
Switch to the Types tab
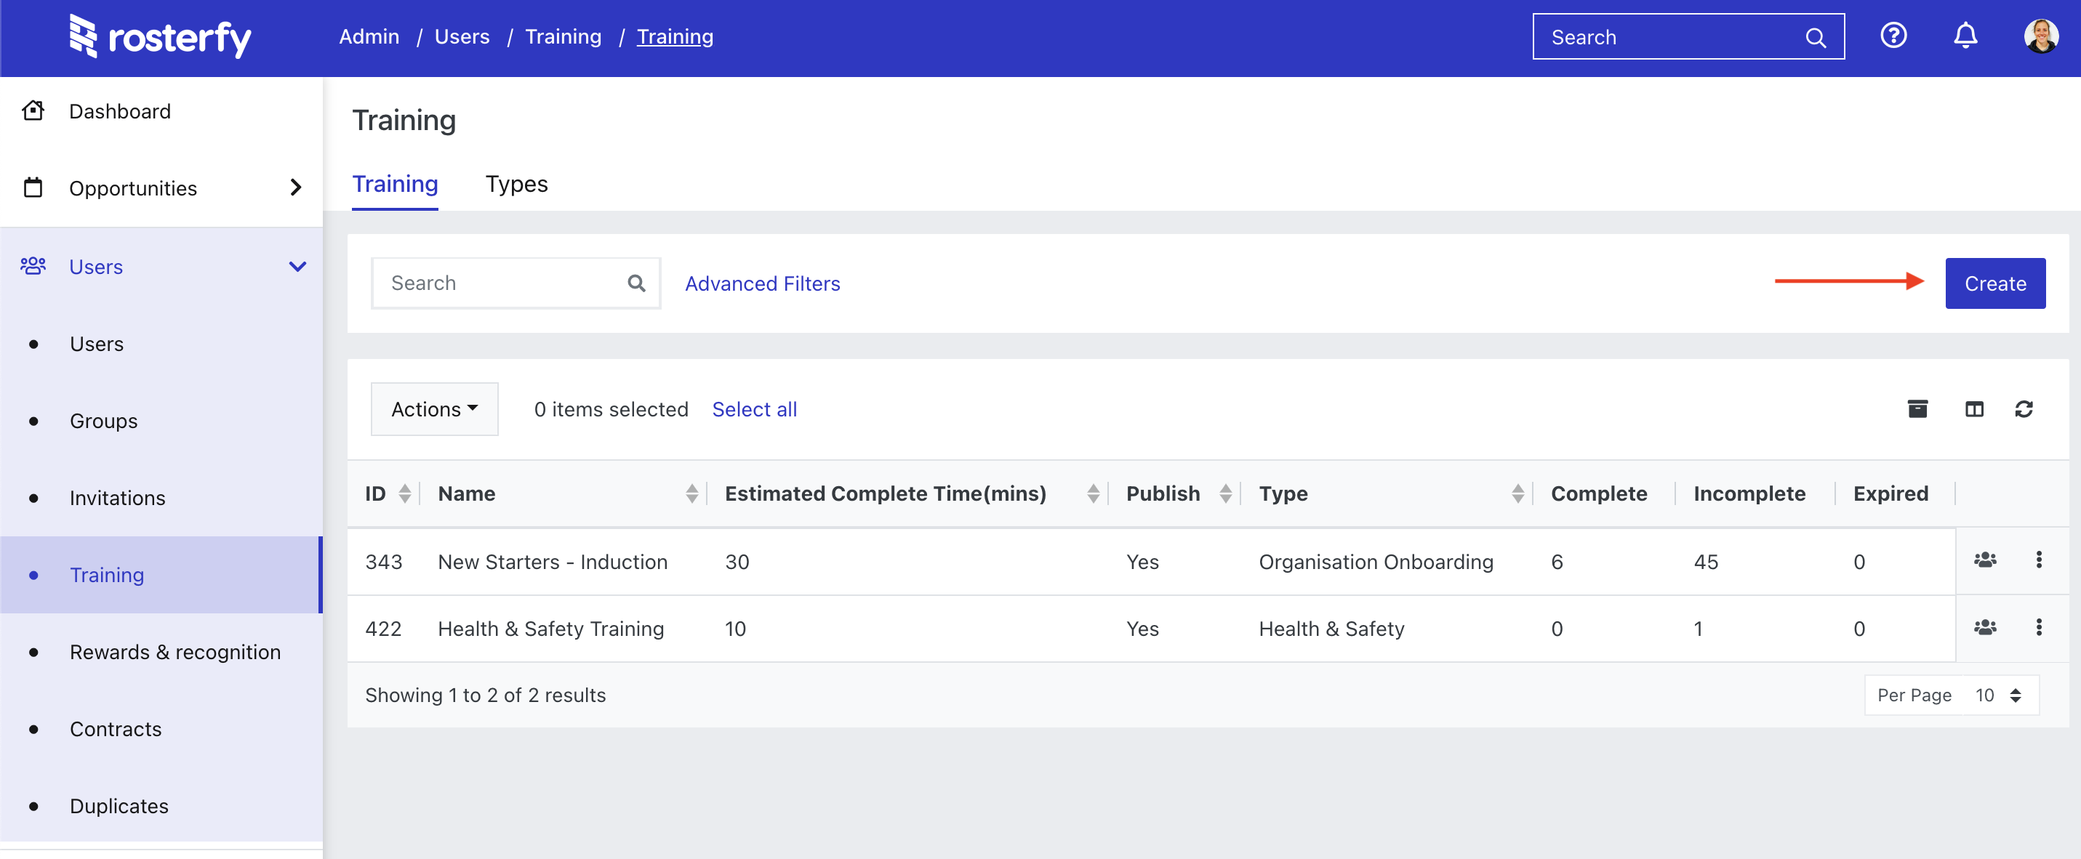(516, 184)
